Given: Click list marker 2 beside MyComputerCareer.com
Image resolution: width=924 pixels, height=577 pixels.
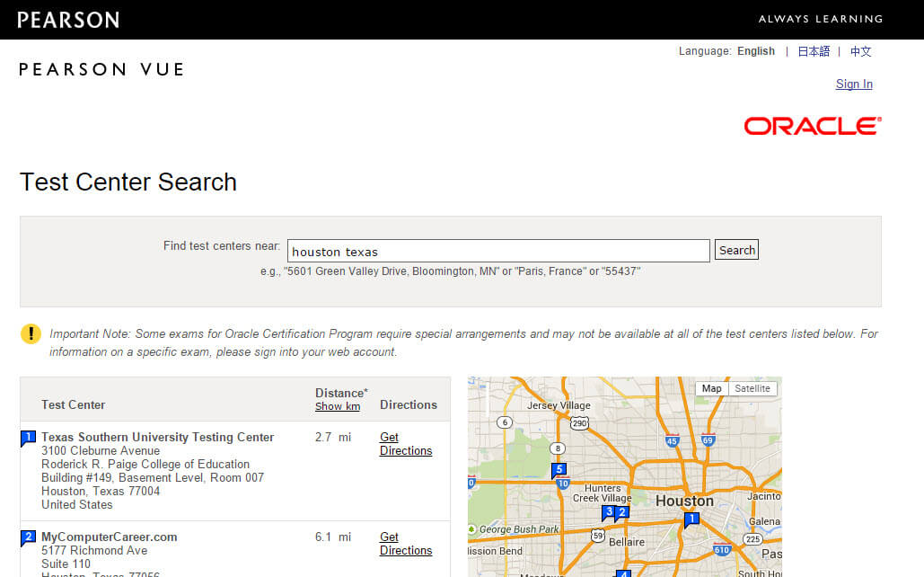Looking at the screenshot, I should point(29,537).
